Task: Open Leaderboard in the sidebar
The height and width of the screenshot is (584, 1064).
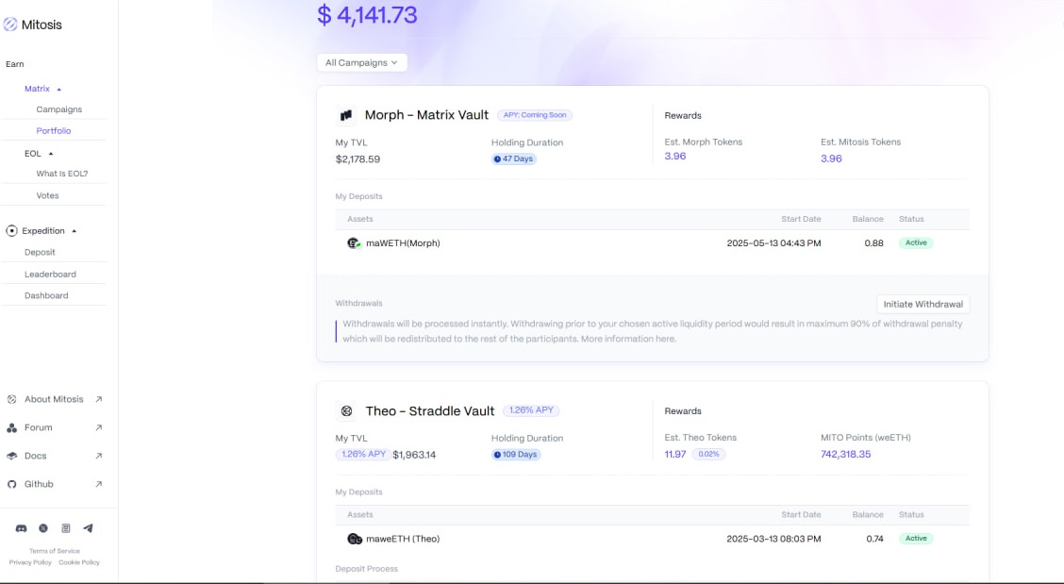Action: pos(50,275)
